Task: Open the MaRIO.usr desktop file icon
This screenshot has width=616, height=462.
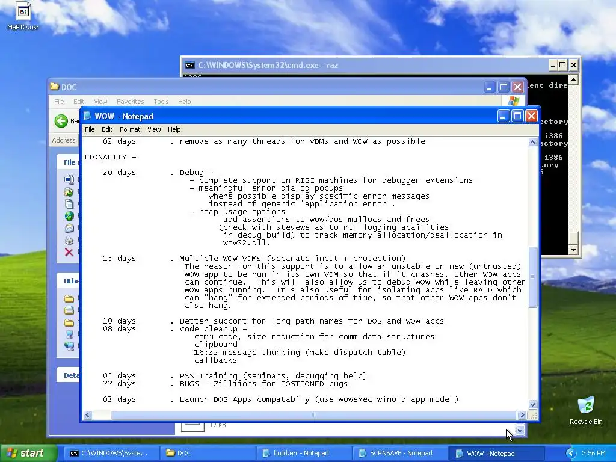Action: (x=23, y=16)
